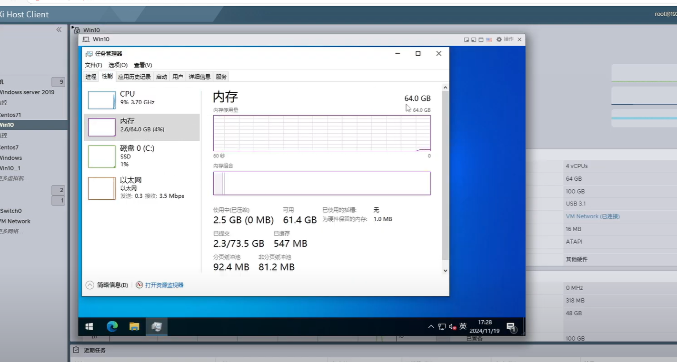The height and width of the screenshot is (362, 677).
Task: Switch to the 服务 tab
Action: [x=221, y=77]
